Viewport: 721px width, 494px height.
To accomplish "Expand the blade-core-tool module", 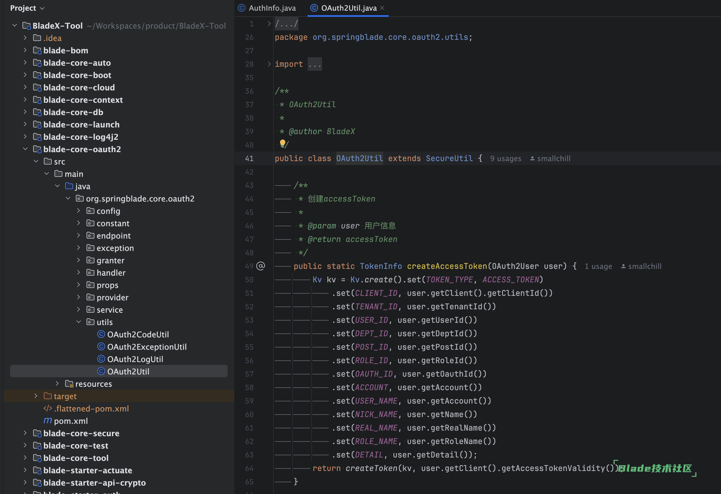I will point(25,458).
